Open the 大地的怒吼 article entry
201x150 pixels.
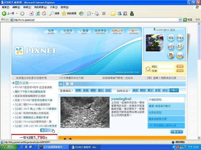(166, 100)
